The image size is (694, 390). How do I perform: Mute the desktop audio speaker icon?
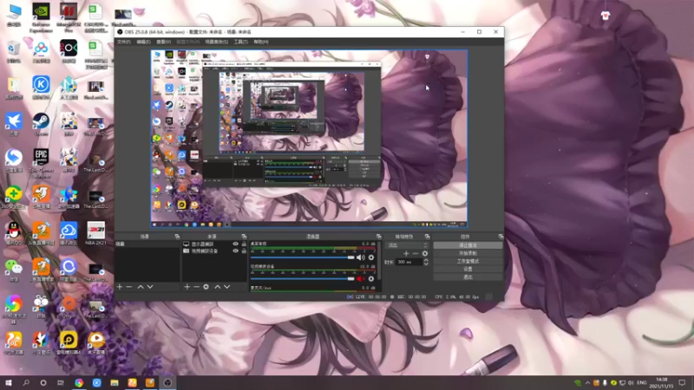click(x=360, y=257)
